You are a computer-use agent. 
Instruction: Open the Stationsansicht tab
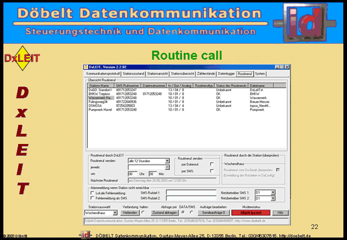157,74
